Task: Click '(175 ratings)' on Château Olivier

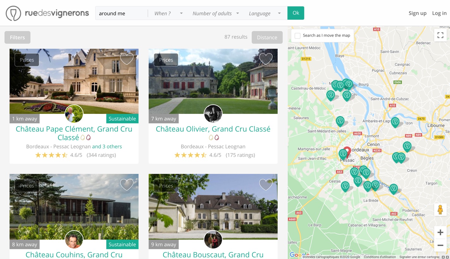Action: pyautogui.click(x=240, y=155)
